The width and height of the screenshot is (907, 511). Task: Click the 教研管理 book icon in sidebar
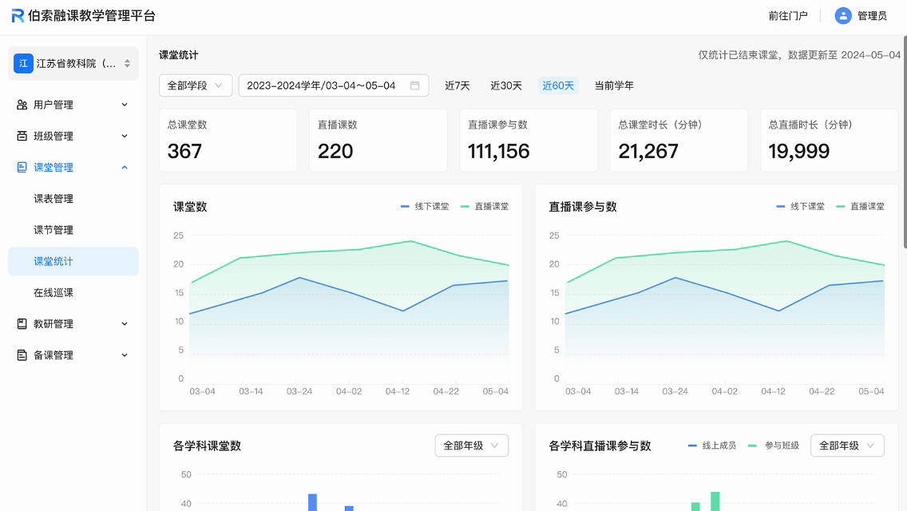point(22,323)
